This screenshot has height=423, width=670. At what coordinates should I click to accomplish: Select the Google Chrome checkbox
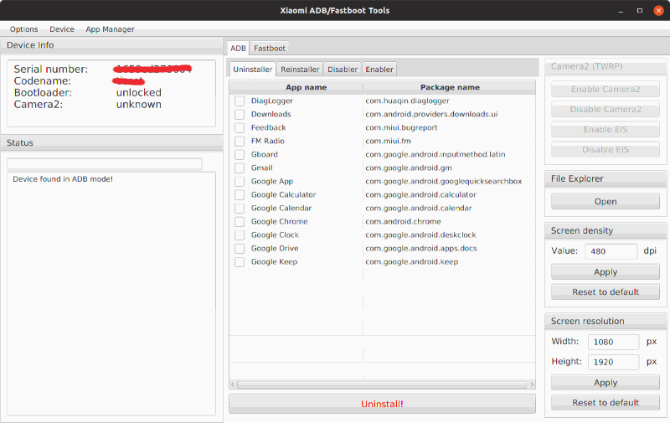tap(240, 221)
